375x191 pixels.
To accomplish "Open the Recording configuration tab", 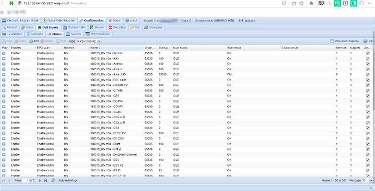I will click(x=117, y=27).
